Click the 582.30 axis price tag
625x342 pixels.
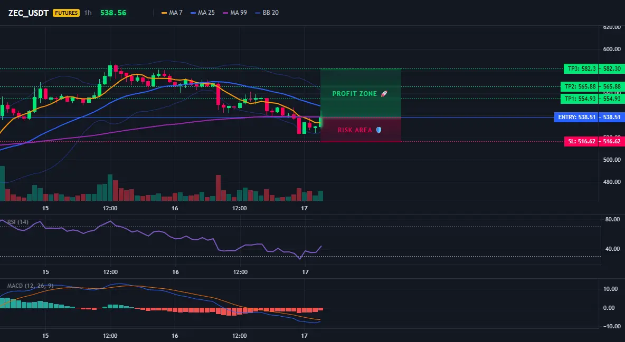click(x=611, y=69)
